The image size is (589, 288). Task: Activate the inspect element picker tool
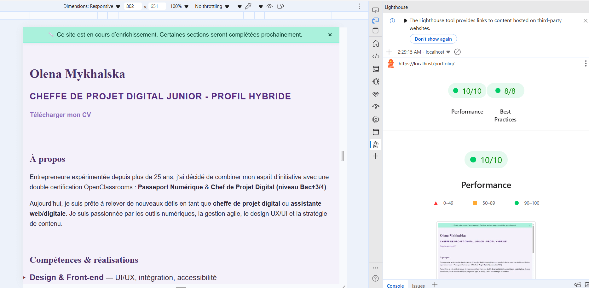tap(375, 10)
